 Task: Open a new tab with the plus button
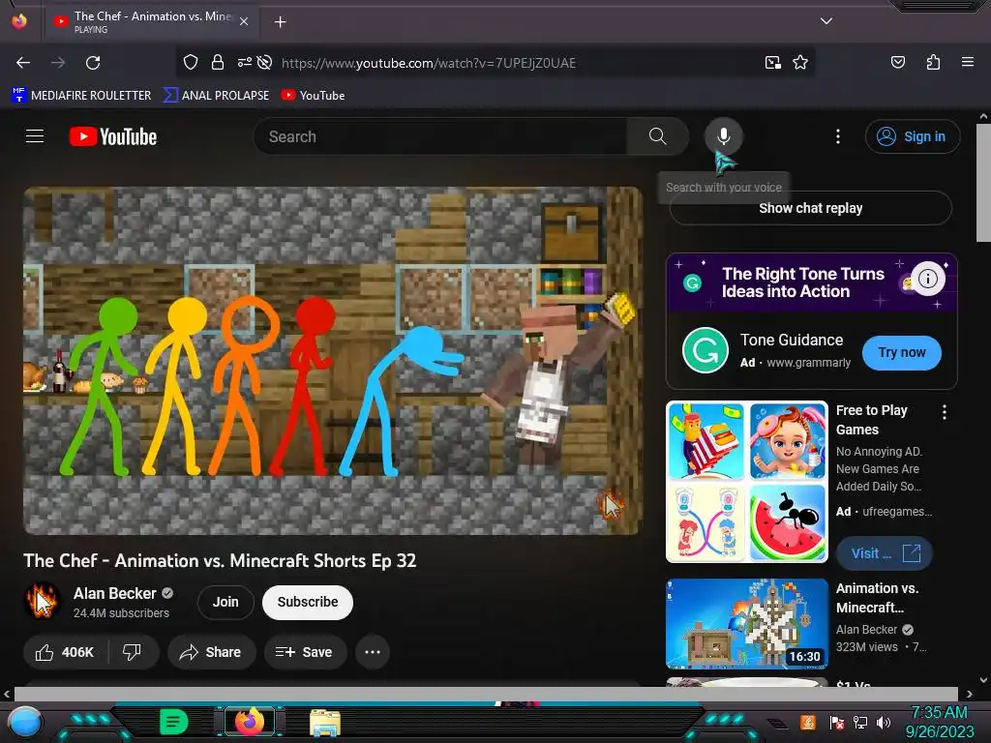[280, 22]
